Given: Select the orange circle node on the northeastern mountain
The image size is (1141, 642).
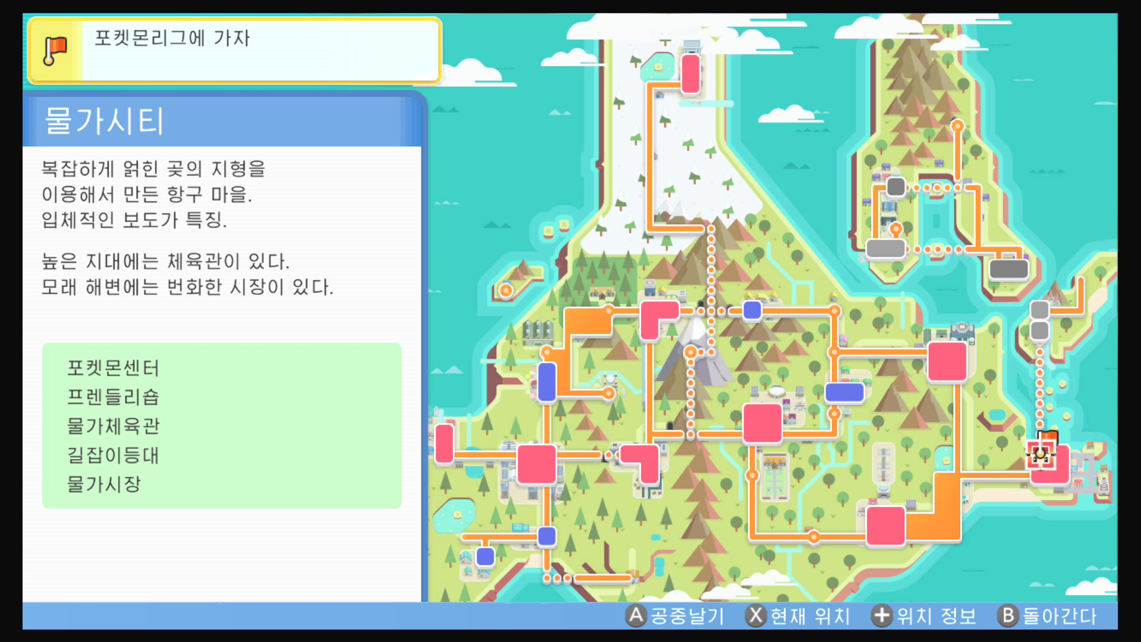Looking at the screenshot, I should [957, 126].
